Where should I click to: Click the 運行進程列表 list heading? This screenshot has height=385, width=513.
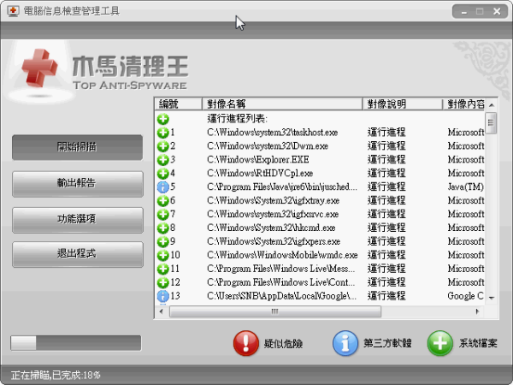237,119
